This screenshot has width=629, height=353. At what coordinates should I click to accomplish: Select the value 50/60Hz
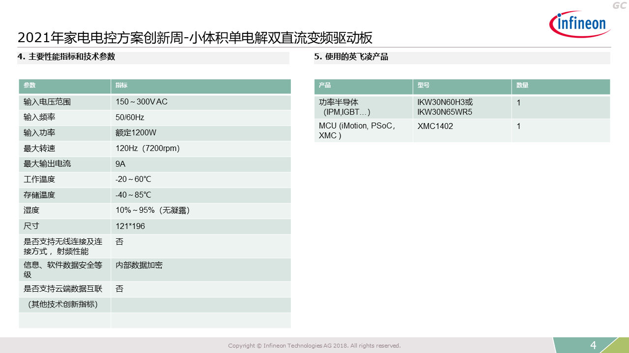coord(130,118)
